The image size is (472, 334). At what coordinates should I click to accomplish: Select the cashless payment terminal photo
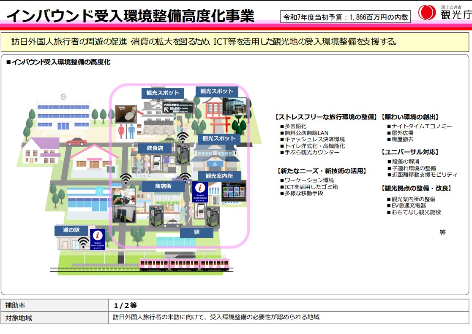click(124, 197)
